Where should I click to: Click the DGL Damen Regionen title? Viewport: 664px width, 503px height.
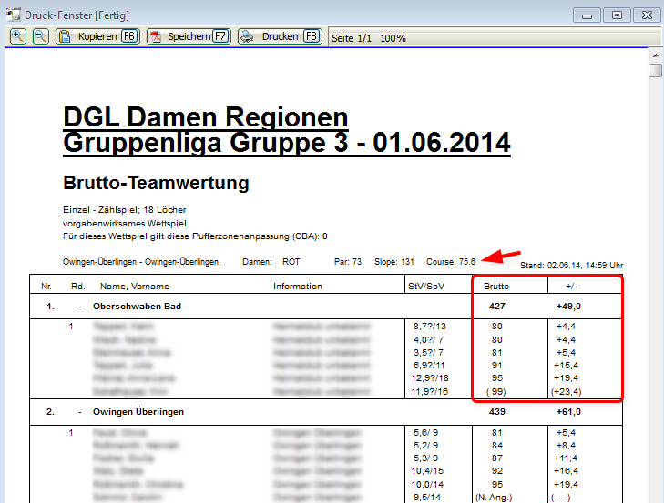tap(206, 117)
